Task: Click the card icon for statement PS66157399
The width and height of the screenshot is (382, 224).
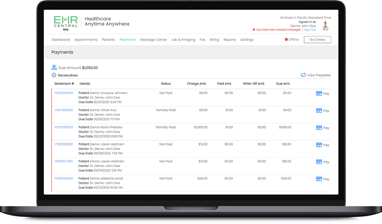Action: click(319, 162)
